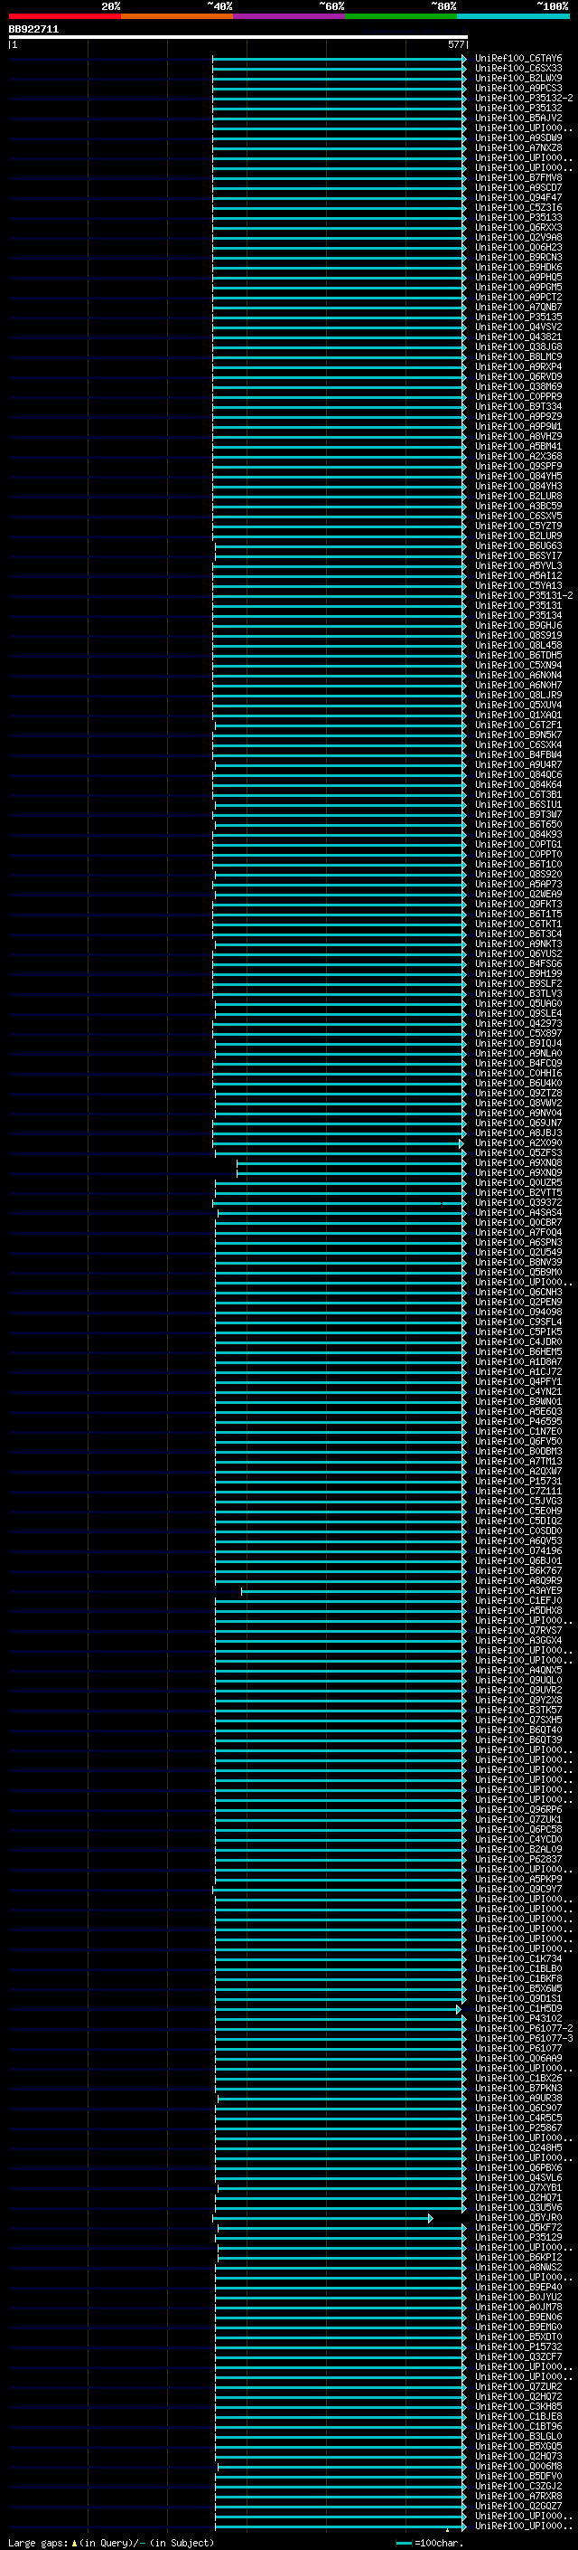Select the UniRef100_P35133 label
The height and width of the screenshot is (2550, 578).
(x=517, y=218)
